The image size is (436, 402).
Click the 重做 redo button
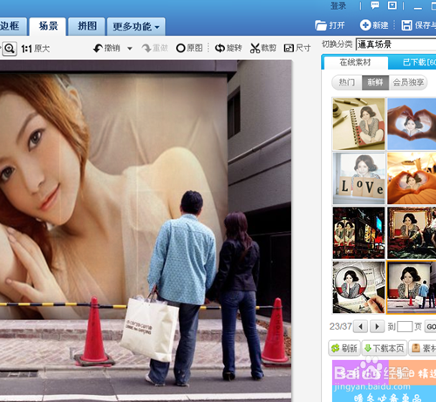coord(154,48)
